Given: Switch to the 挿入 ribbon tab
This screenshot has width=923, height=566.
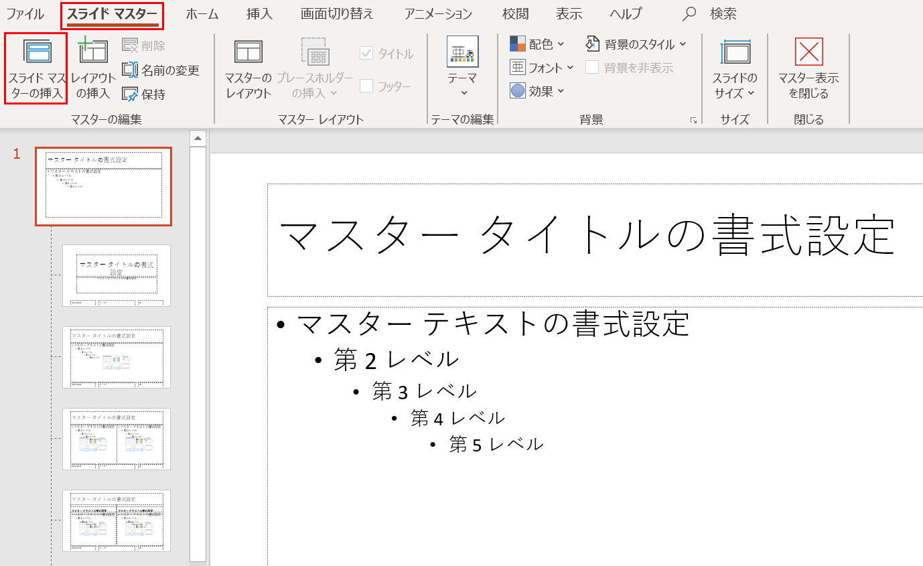Looking at the screenshot, I should (259, 13).
